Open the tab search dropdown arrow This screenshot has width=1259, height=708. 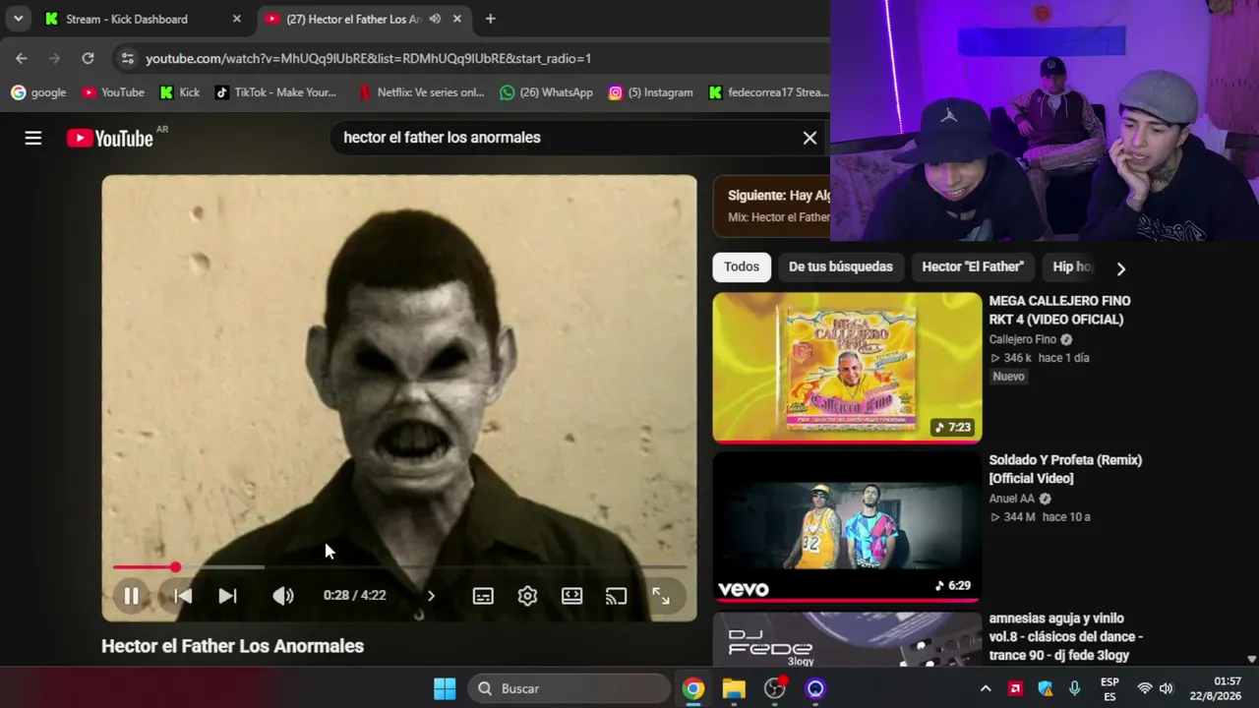(x=18, y=19)
